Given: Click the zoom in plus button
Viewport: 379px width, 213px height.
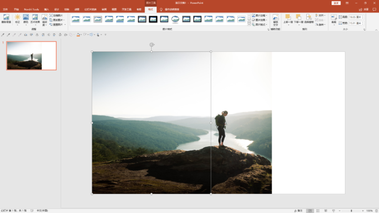Looking at the screenshot, I should pos(363,211).
